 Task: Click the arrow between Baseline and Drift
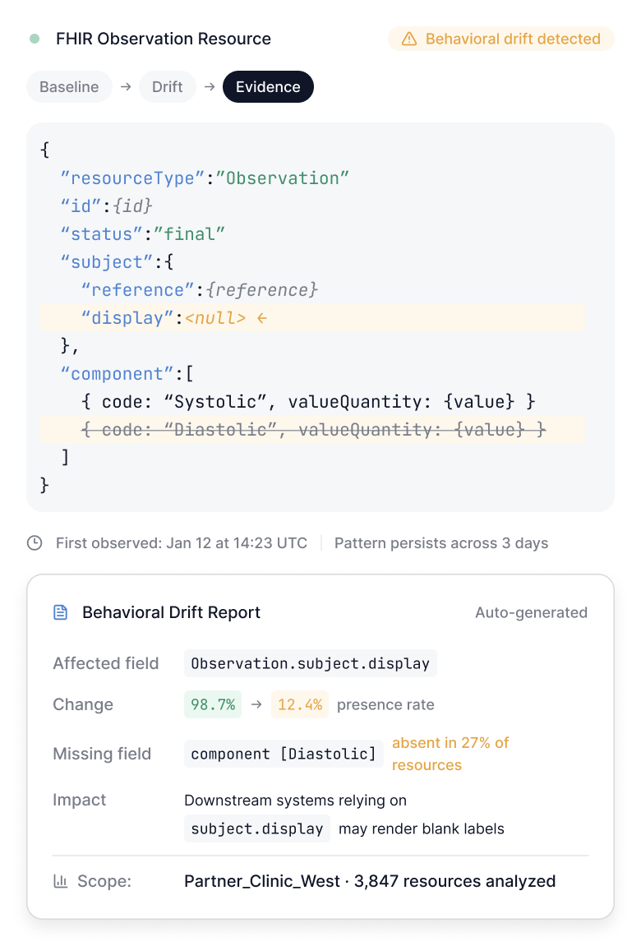(x=126, y=87)
